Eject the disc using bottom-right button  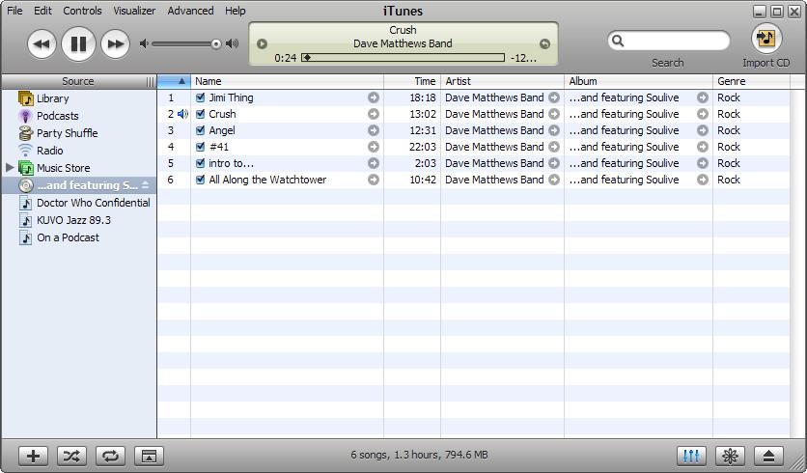(768, 456)
